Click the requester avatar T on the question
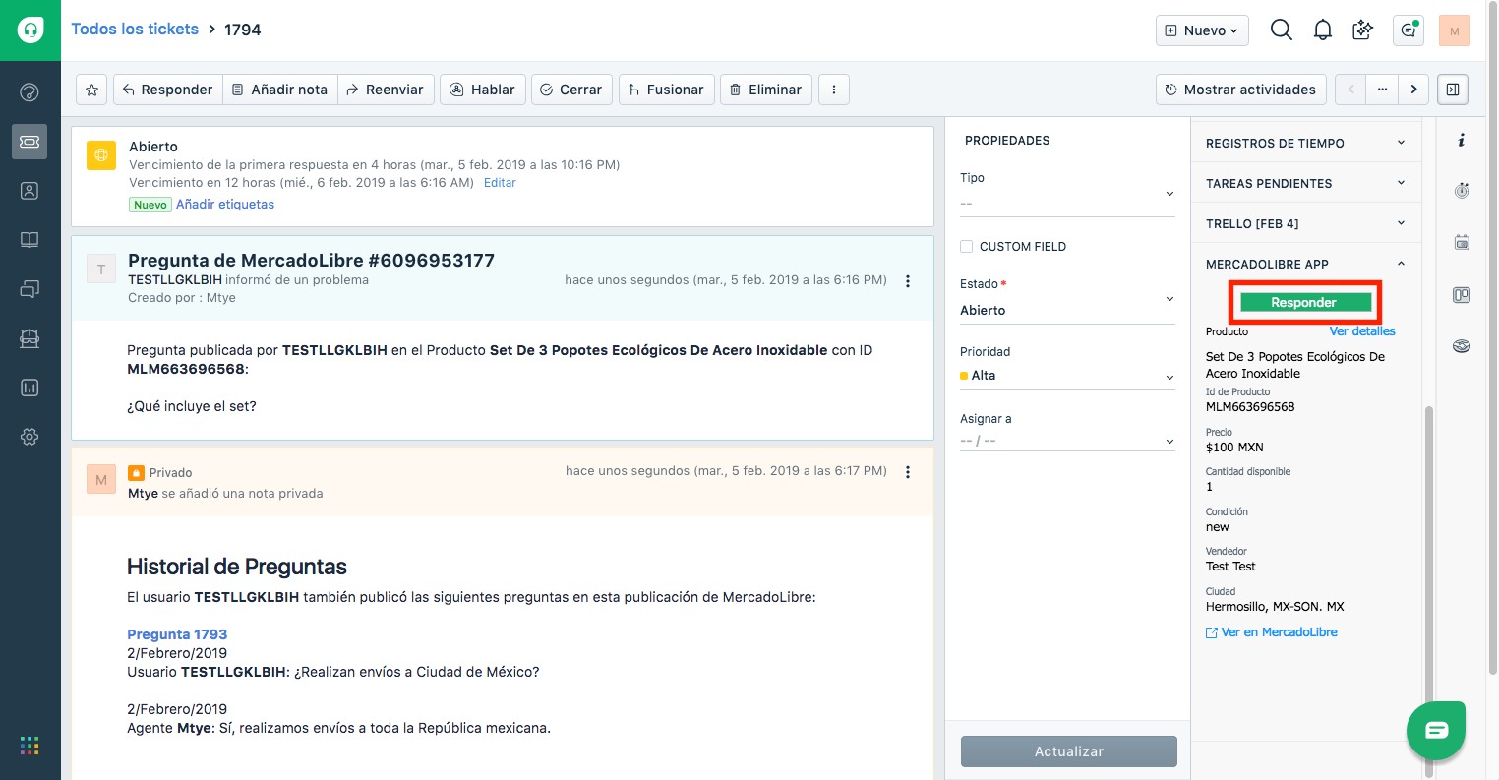 pos(101,270)
